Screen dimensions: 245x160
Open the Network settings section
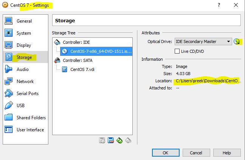25,82
